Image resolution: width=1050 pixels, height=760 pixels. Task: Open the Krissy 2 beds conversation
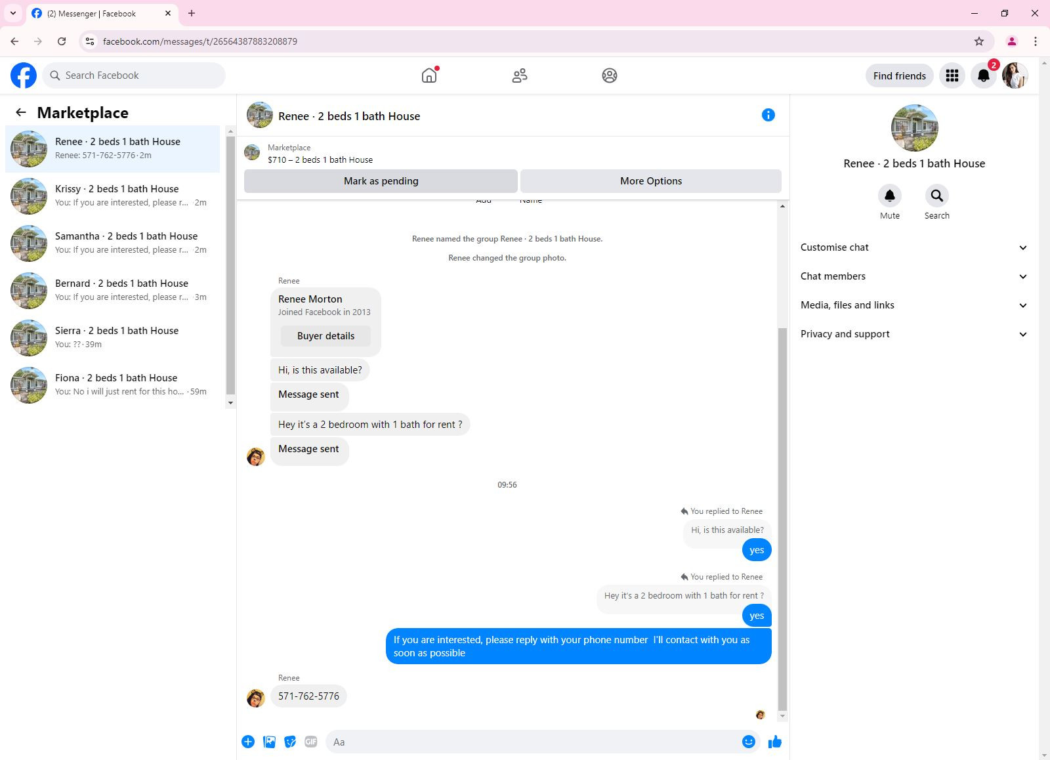[x=113, y=196]
